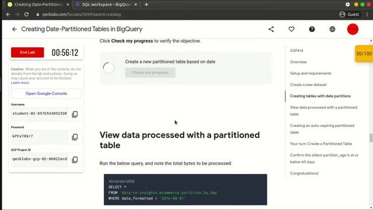Viewport: 373px width, 210px height.
Task: Click the Check my progress button
Action: tap(150, 72)
